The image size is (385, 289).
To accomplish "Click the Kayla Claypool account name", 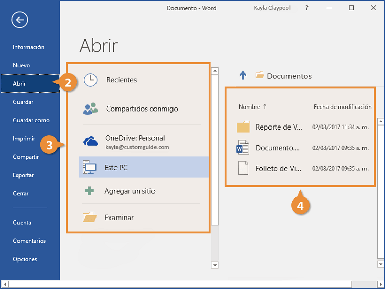I will point(272,8).
